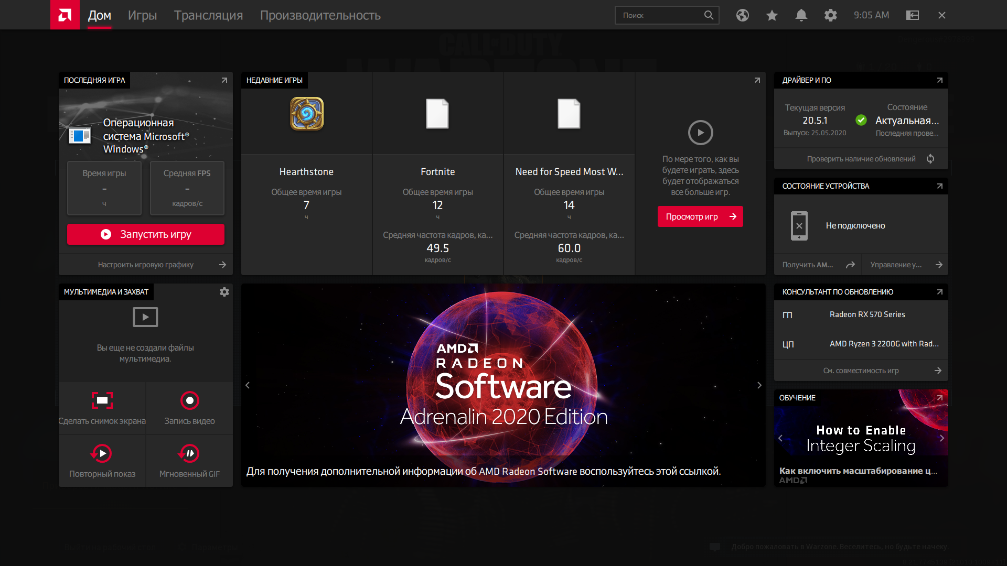
Task: Click the green driver status checkmark
Action: tap(861, 120)
